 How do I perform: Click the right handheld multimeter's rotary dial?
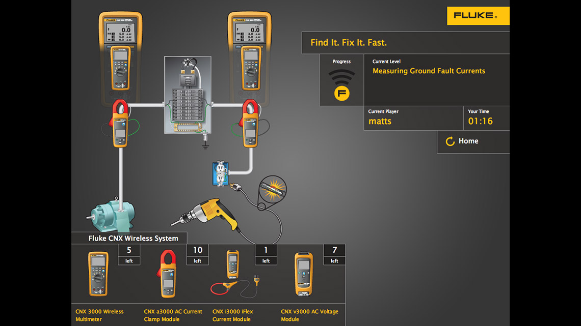251,72
